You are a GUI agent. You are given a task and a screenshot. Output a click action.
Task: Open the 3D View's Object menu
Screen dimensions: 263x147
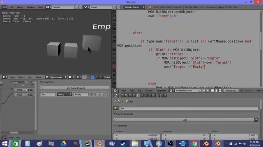[x=39, y=77]
